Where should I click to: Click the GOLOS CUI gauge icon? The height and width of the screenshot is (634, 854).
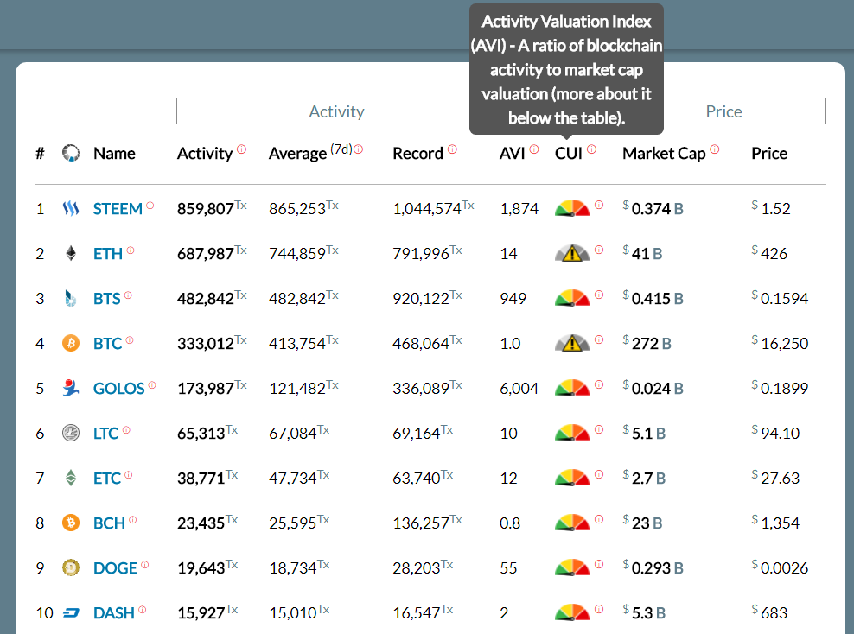[572, 388]
